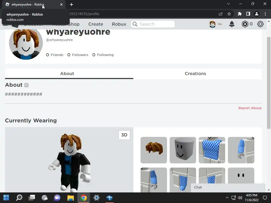Open the volume control in tray
Screen dimensions: 271x203
240,198
